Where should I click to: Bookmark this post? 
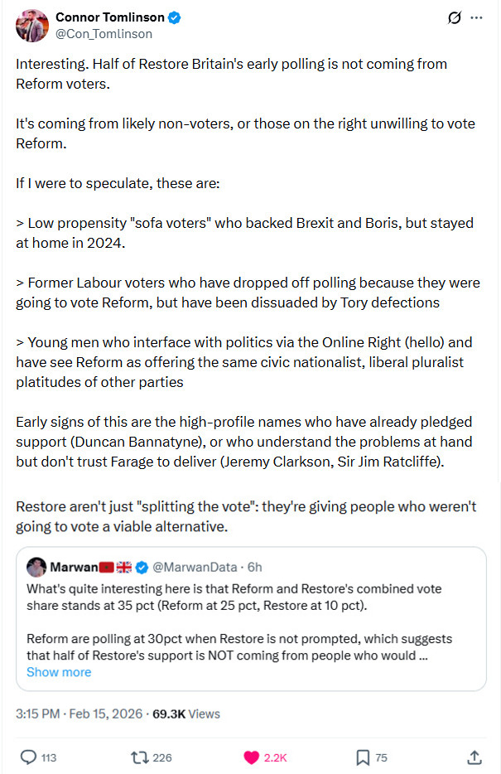pos(362,757)
